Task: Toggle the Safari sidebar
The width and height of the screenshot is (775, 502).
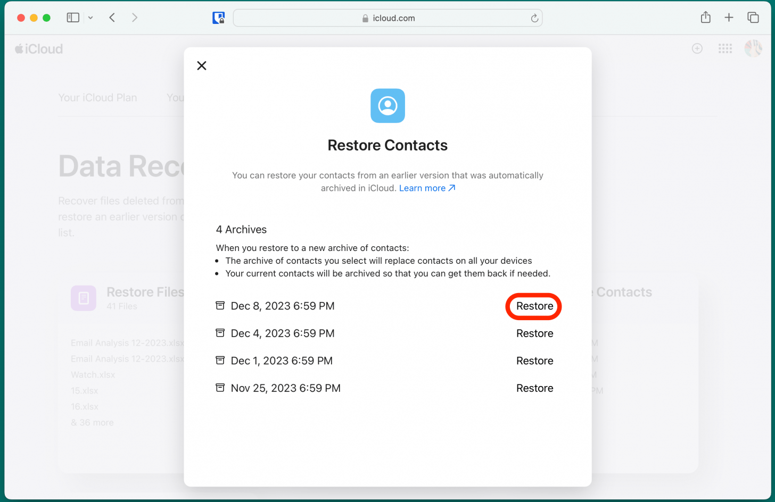Action: click(73, 18)
